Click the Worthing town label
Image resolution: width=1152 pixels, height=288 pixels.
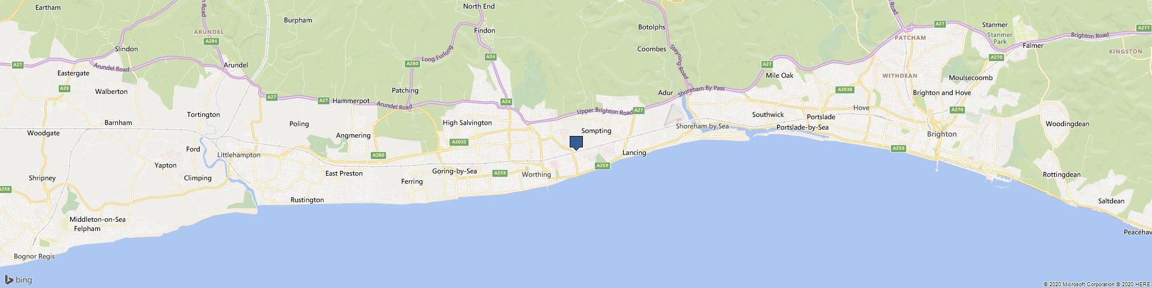tap(536, 175)
